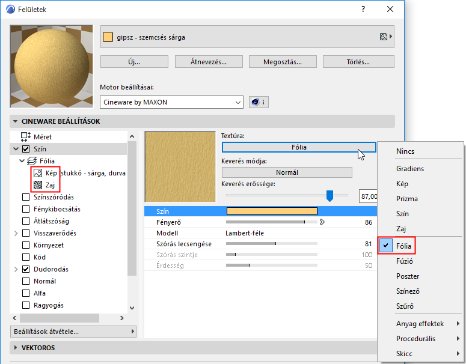Click the Átnevezés... button

pyautogui.click(x=209, y=62)
